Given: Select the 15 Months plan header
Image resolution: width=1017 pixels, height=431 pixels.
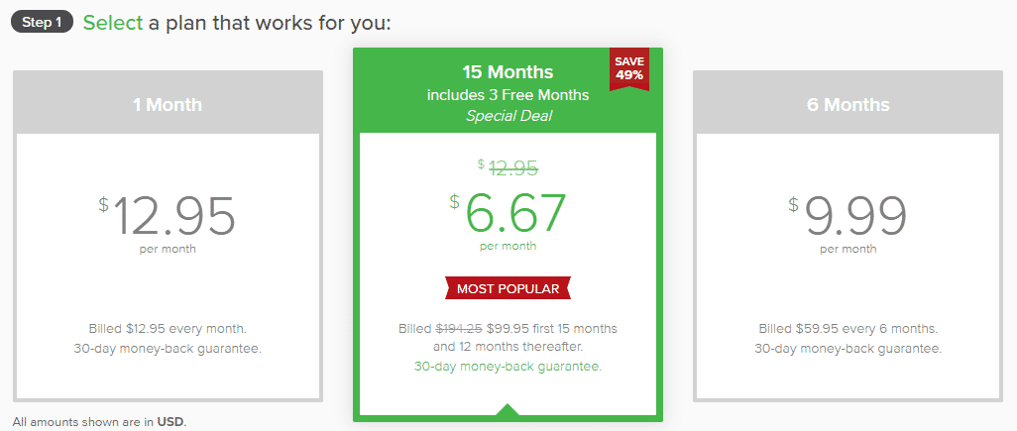Looking at the screenshot, I should (x=508, y=72).
